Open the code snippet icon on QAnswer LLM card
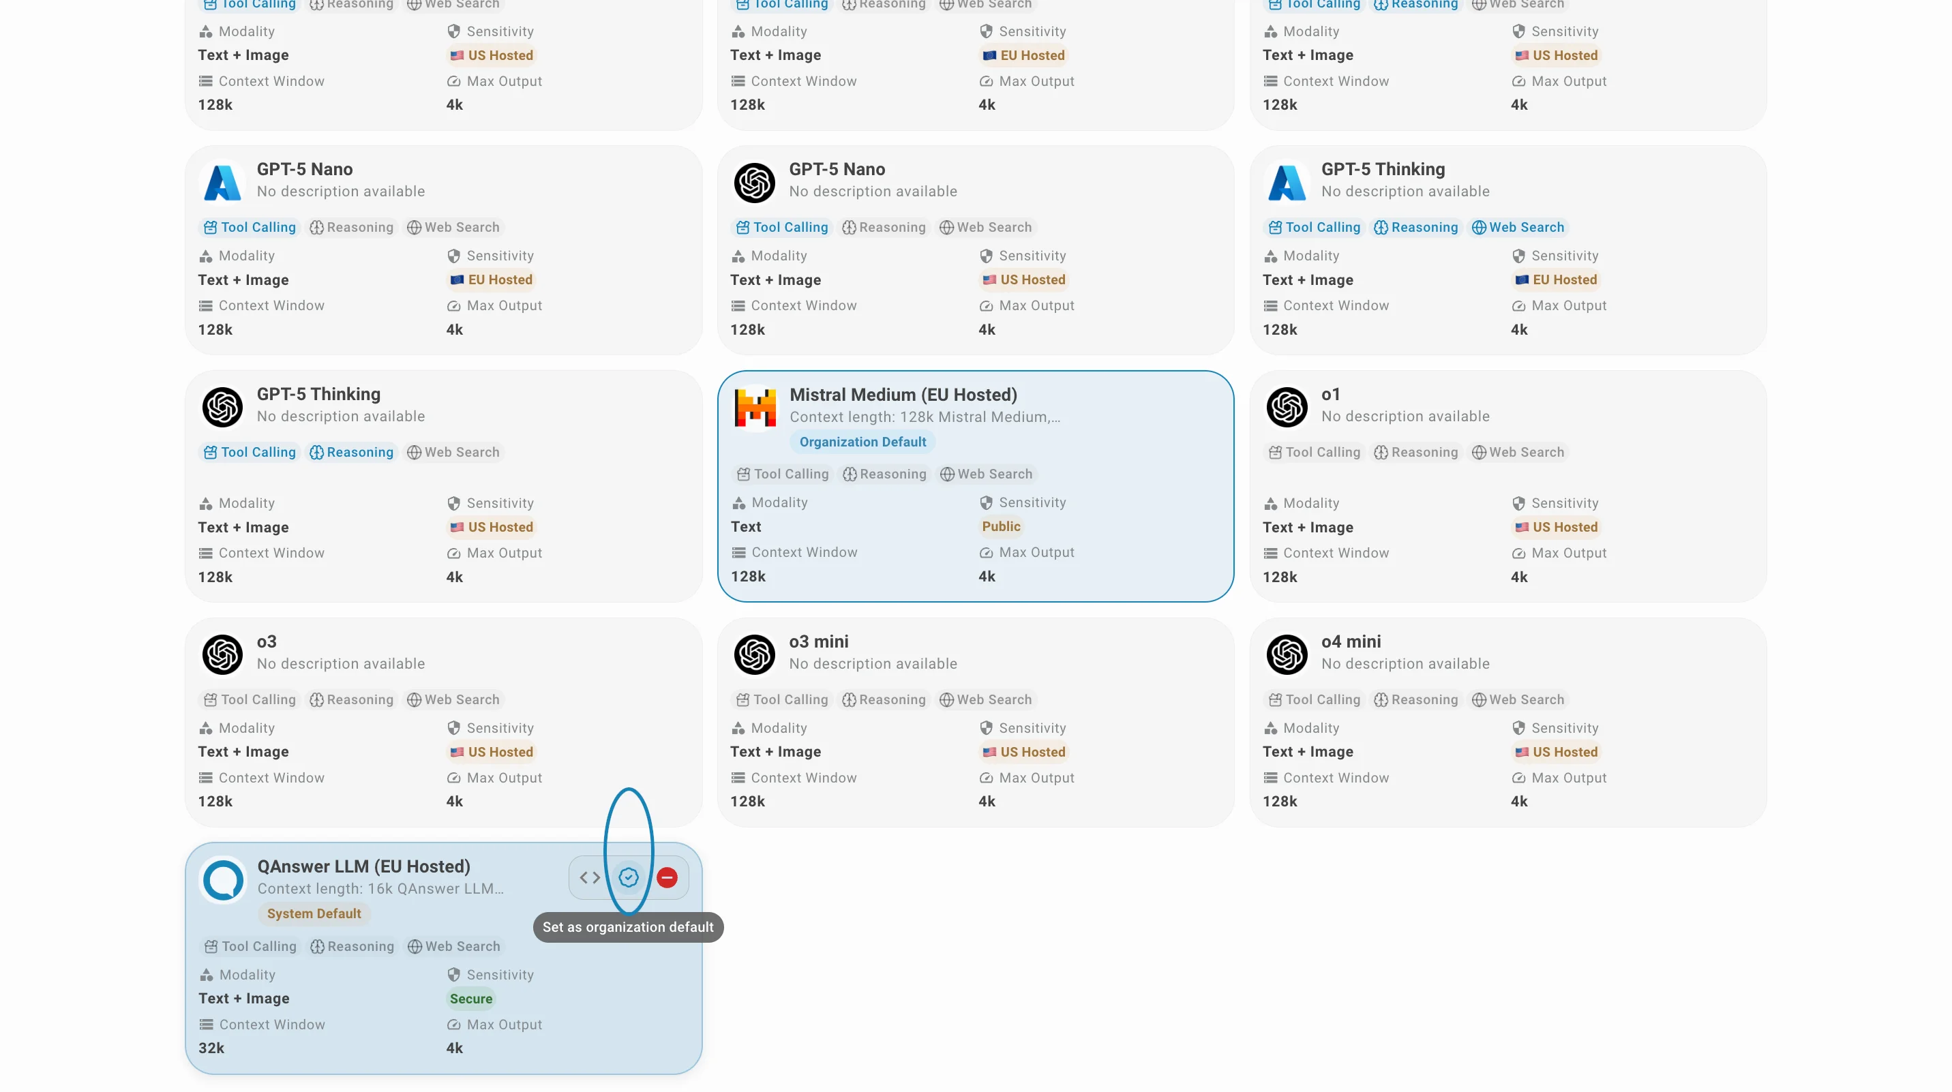 click(x=590, y=877)
